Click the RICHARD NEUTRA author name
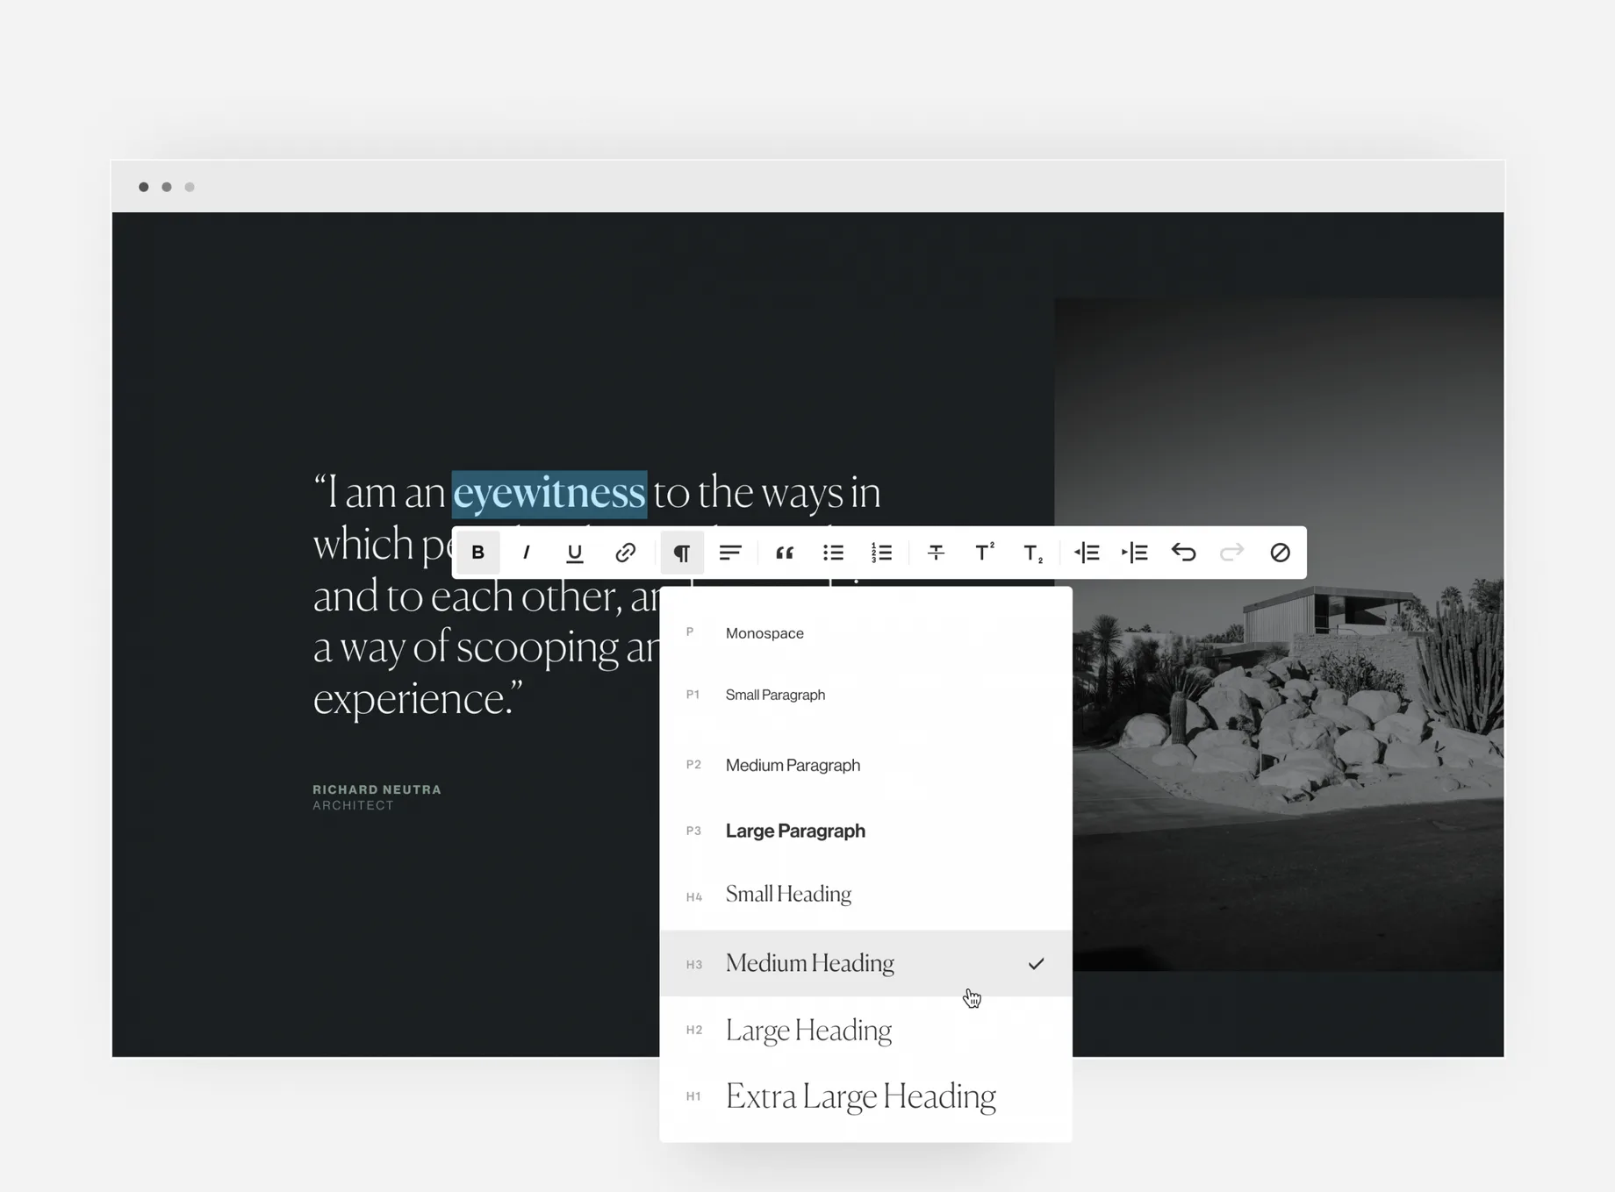This screenshot has height=1192, width=1615. tap(377, 789)
